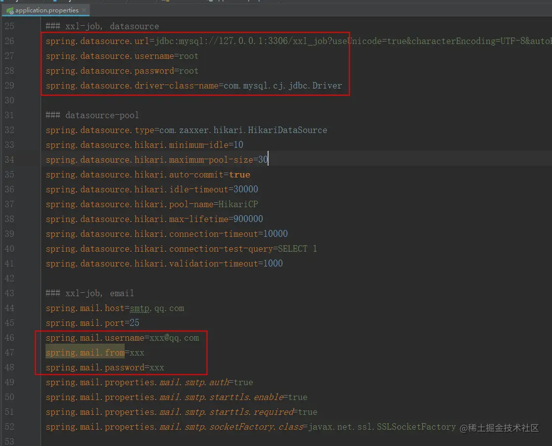Click the hikari.minimum-idle=10 line
552x446 pixels.
point(144,145)
